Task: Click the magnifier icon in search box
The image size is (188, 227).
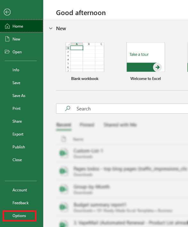Action: tap(68, 109)
